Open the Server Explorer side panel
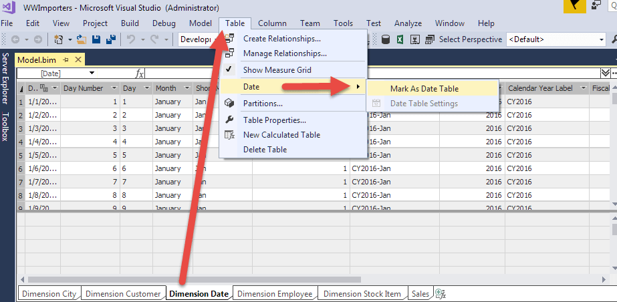Screen dimensions: 617x302 [x=5, y=78]
